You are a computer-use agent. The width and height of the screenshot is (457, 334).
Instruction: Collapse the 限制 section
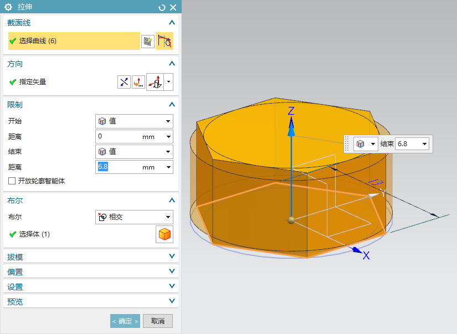point(172,104)
